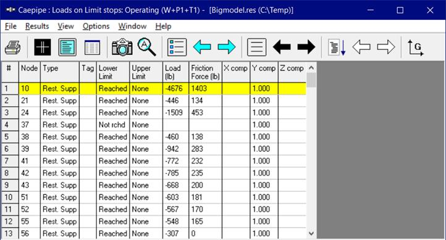Viewport: 446px width, 240px height.
Task: Click the scrollbar up arrow
Action: click(x=311, y=68)
